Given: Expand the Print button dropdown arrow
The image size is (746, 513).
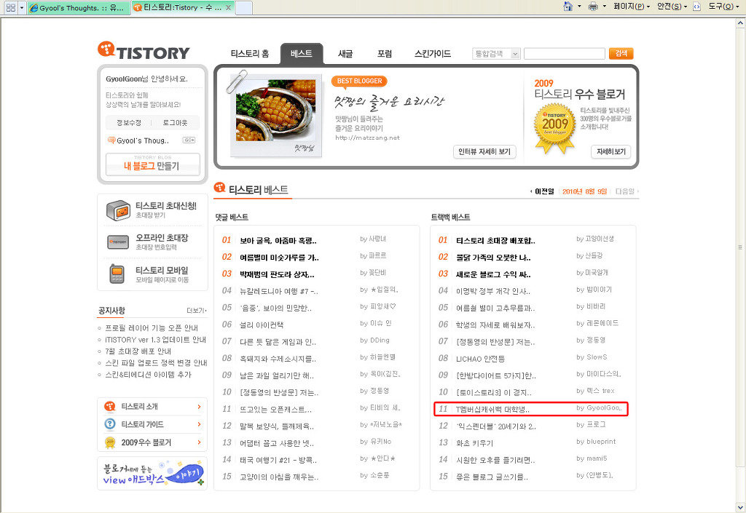Looking at the screenshot, I should pyautogui.click(x=604, y=6).
